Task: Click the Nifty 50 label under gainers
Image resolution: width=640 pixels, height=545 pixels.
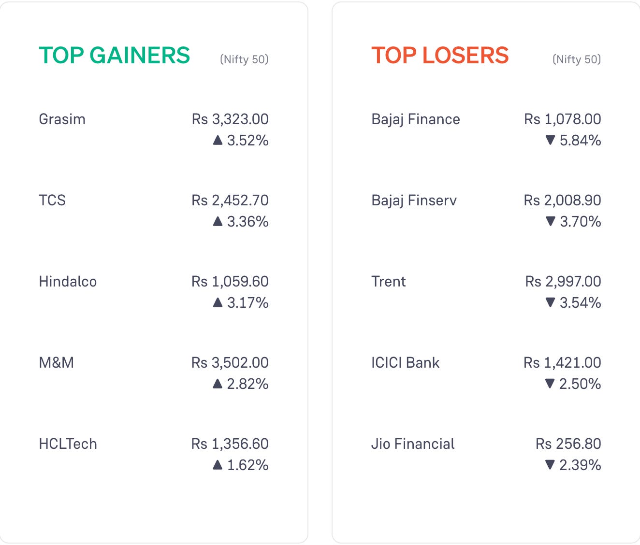Action: coord(244,59)
